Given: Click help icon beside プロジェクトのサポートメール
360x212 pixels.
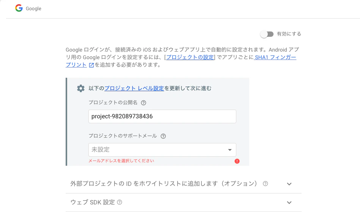Looking at the screenshot, I should click(163, 136).
